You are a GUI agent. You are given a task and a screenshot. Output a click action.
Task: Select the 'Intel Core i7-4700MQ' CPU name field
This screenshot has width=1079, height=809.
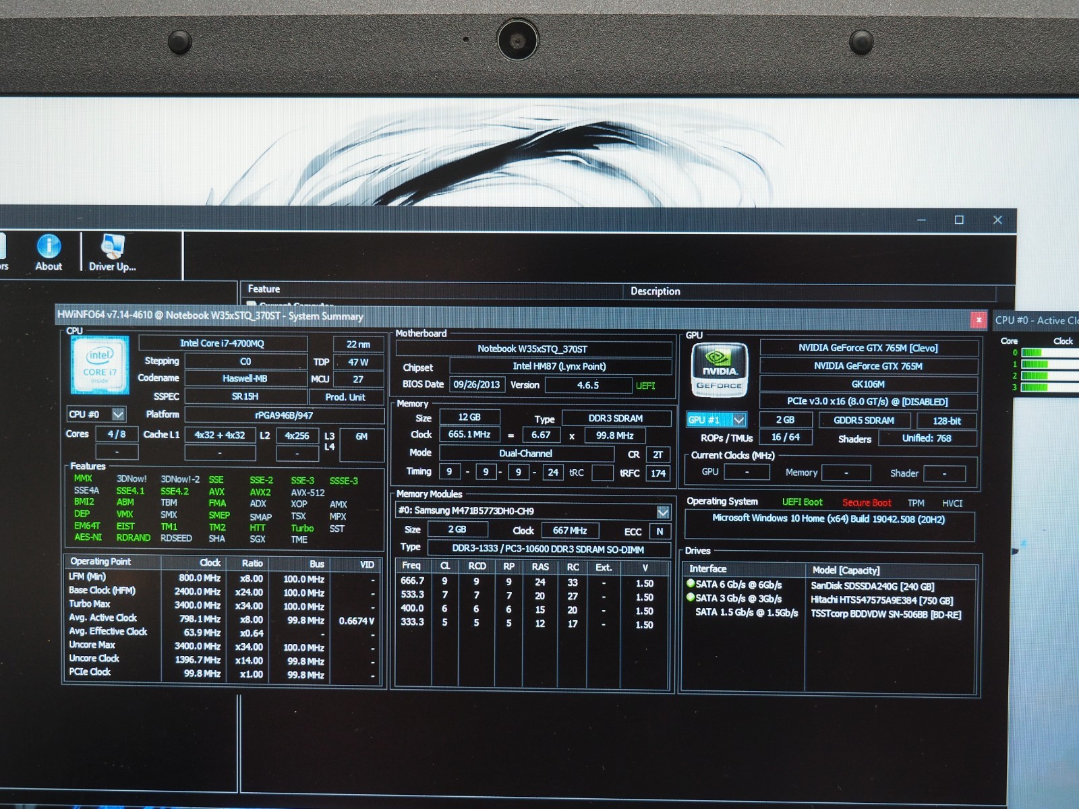point(223,343)
